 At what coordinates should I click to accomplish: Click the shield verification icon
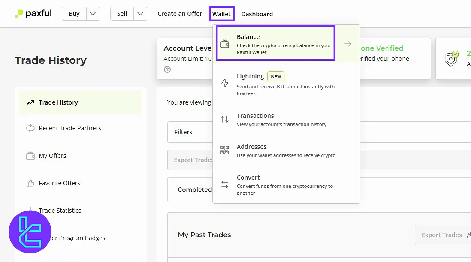(451, 59)
